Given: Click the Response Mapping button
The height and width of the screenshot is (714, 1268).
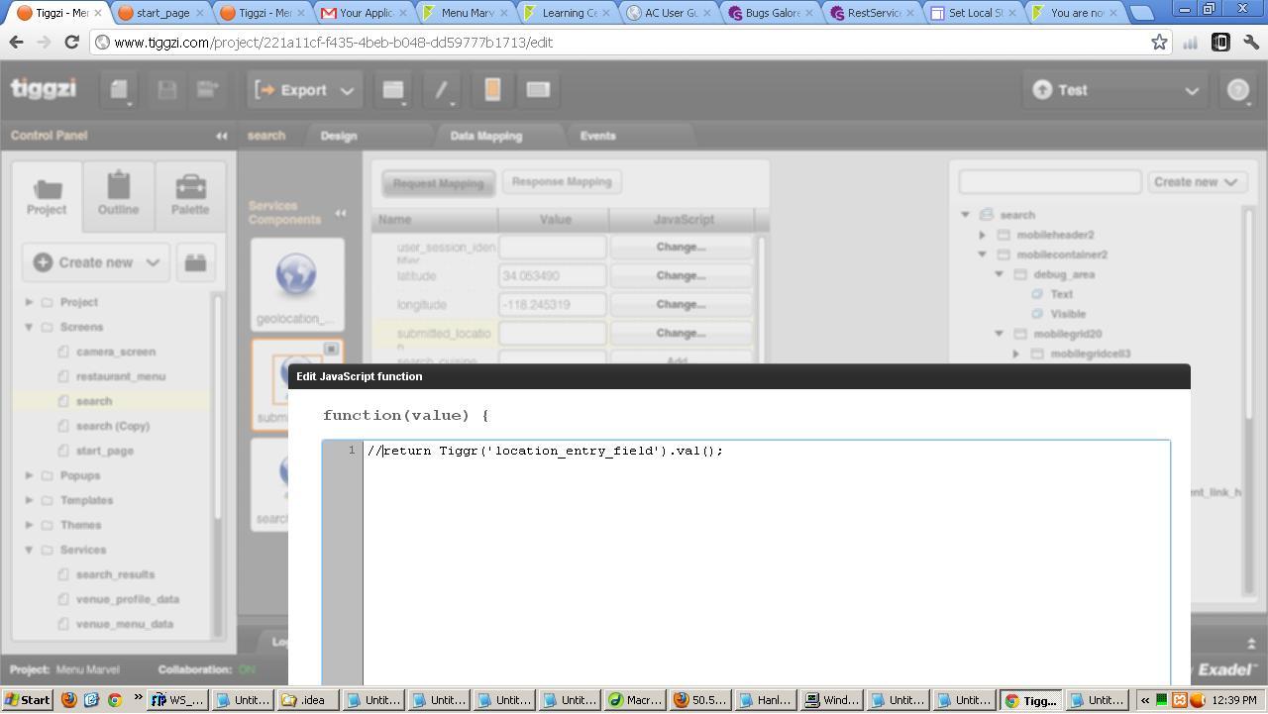Looking at the screenshot, I should coord(561,182).
